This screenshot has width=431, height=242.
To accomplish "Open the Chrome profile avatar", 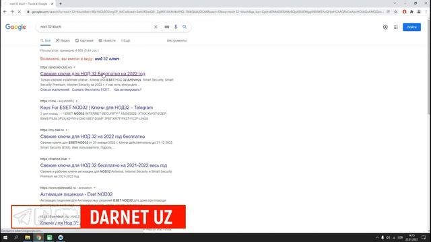I will pyautogui.click(x=419, y=12).
